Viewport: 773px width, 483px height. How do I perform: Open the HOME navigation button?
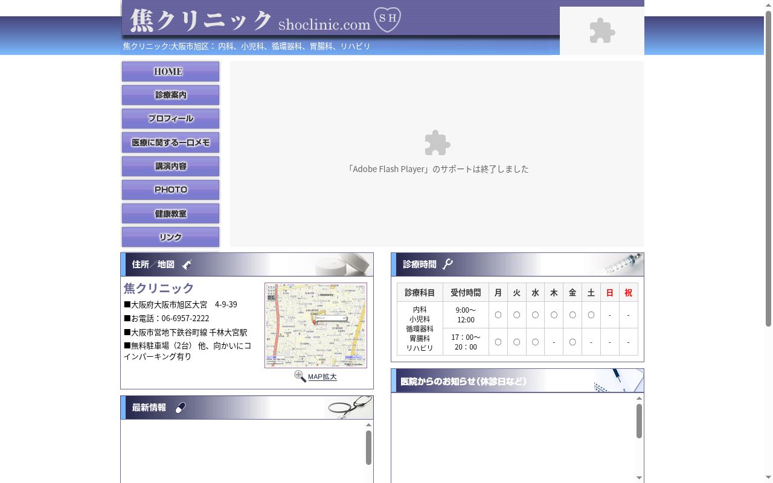tap(170, 71)
